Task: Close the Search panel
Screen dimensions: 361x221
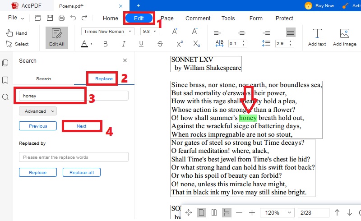Action: coord(125,60)
